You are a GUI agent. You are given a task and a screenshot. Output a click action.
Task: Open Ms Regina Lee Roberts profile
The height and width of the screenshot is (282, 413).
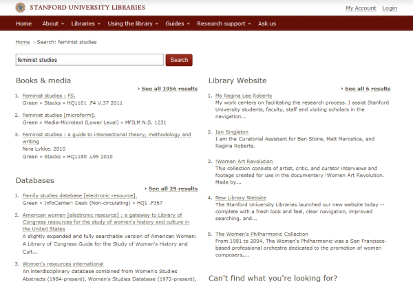point(244,96)
